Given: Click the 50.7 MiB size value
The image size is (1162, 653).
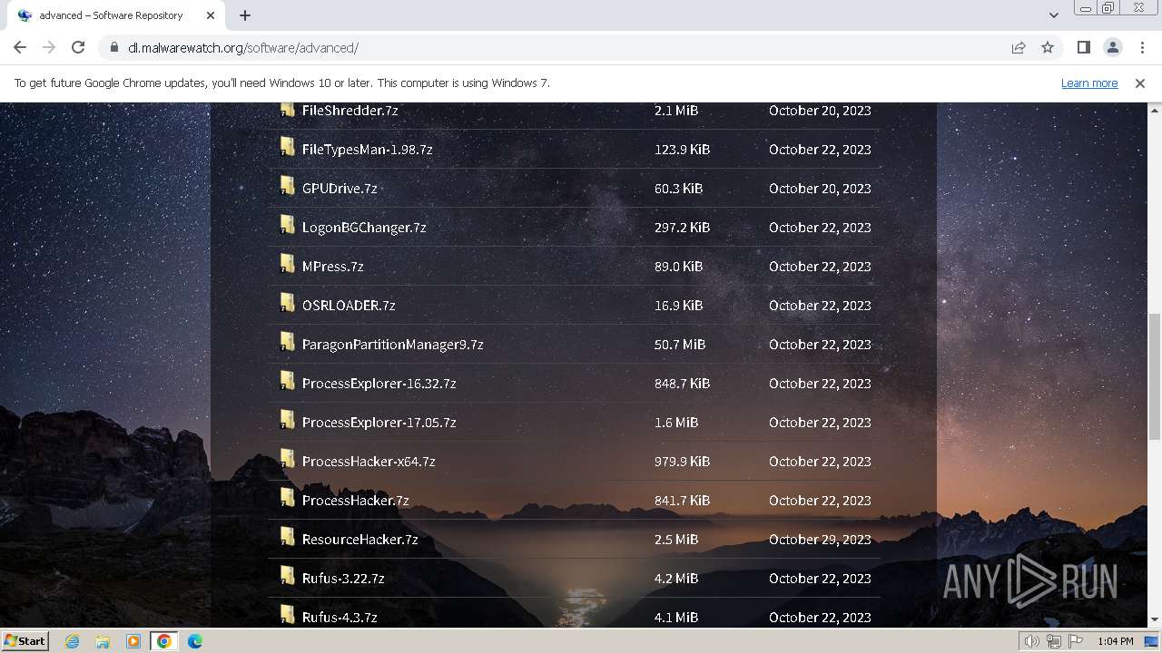Looking at the screenshot, I should [680, 345].
